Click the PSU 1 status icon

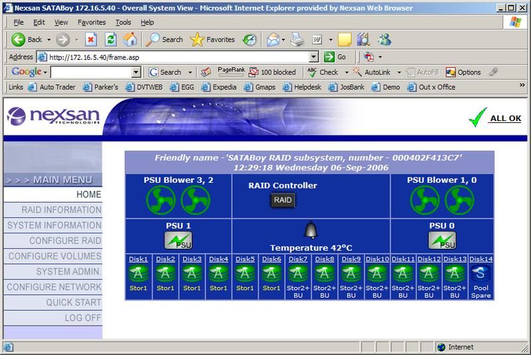click(x=178, y=240)
